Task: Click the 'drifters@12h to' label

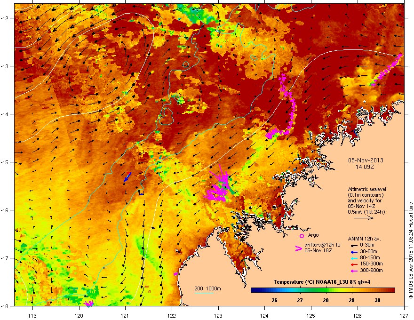Action: pyautogui.click(x=322, y=245)
